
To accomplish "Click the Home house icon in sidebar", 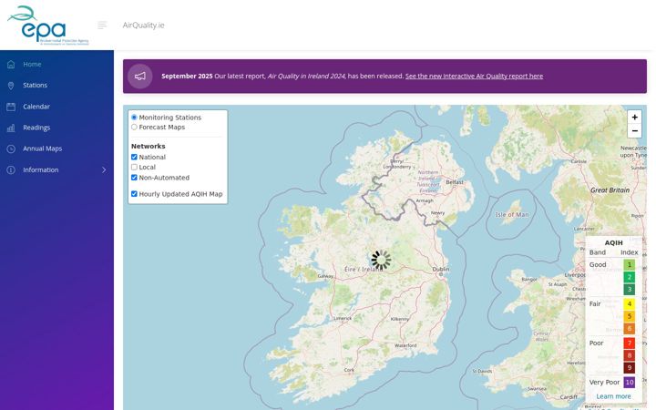I will (x=11, y=64).
